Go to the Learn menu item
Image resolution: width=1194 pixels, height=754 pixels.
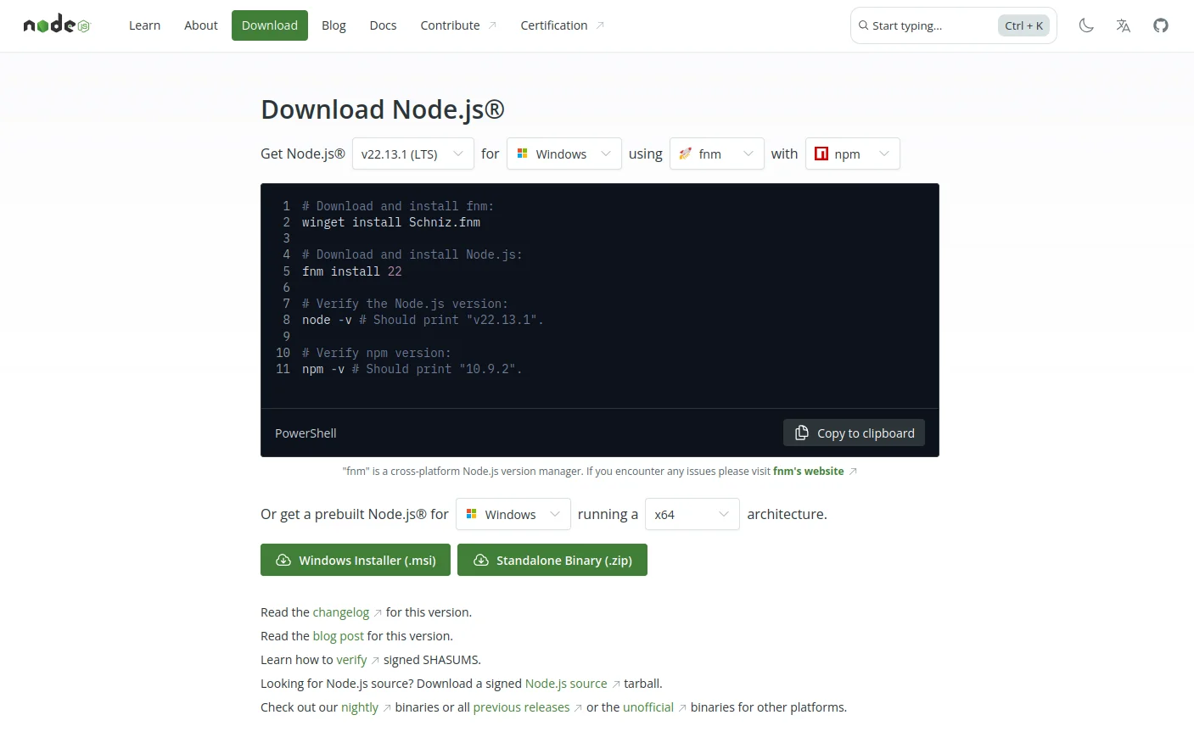click(144, 25)
